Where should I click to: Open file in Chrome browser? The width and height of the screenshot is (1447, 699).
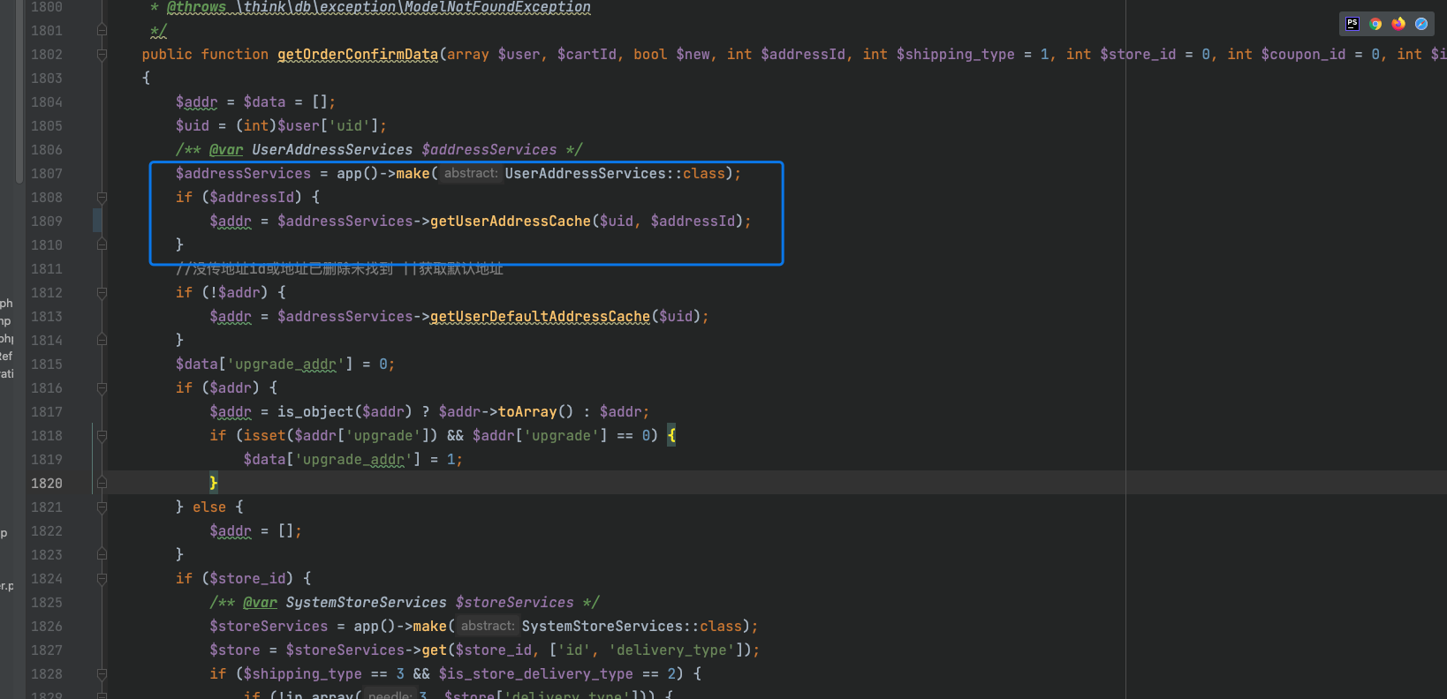[x=1375, y=24]
